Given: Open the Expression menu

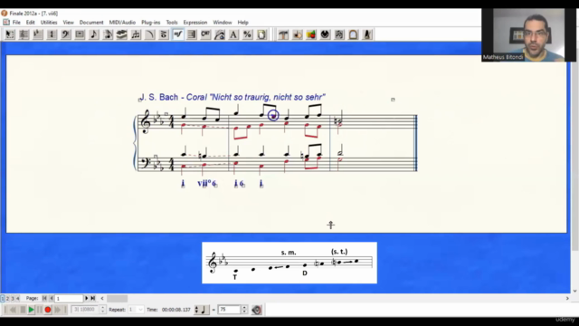Looking at the screenshot, I should (195, 22).
